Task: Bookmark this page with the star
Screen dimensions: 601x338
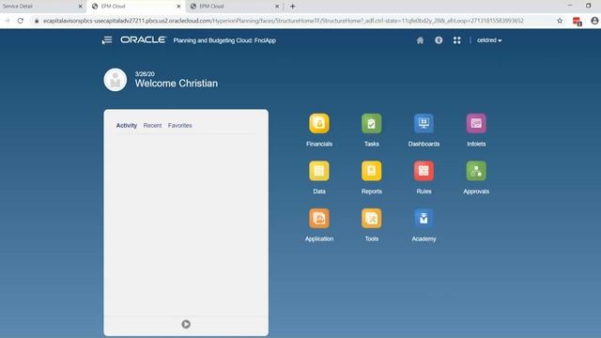Action: [560, 21]
